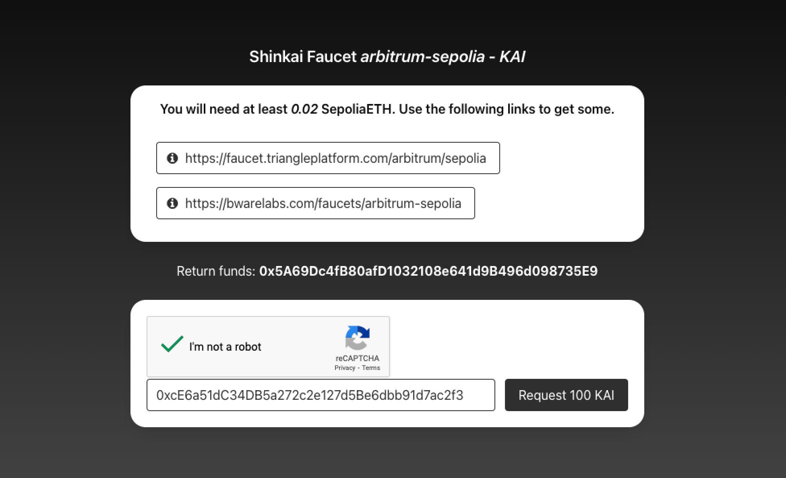Click inside the reCAPTCHA widget box

pyautogui.click(x=268, y=346)
